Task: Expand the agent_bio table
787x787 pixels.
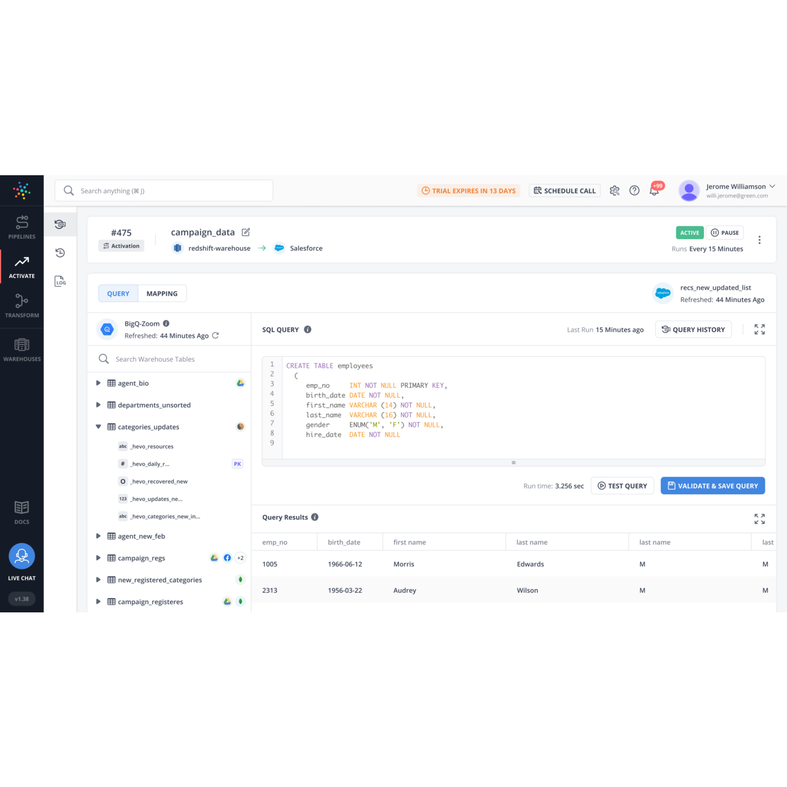Action: (98, 383)
